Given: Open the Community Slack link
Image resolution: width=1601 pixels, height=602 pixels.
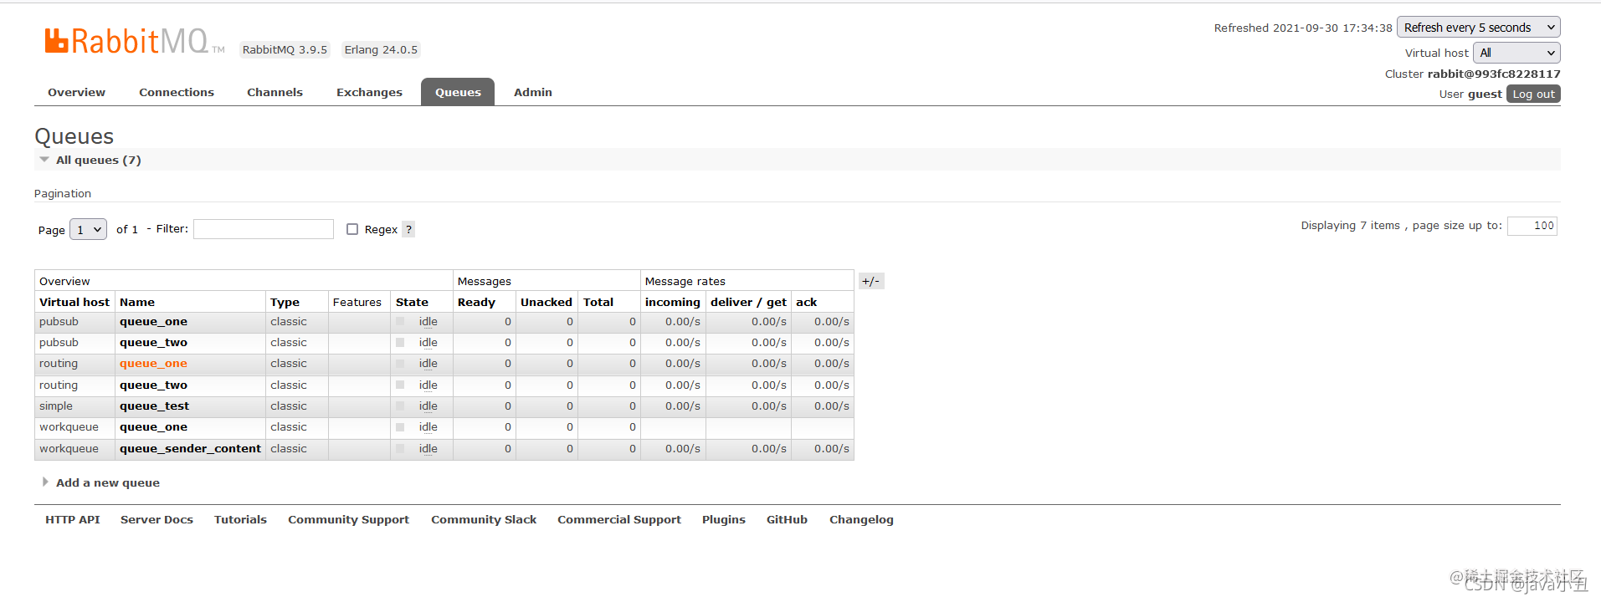Looking at the screenshot, I should 484,519.
